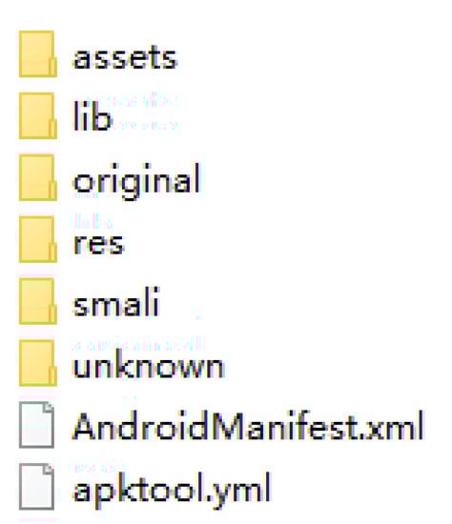Image resolution: width=452 pixels, height=524 pixels.
Task: Click the "assets" folder name
Action: pyautogui.click(x=125, y=58)
